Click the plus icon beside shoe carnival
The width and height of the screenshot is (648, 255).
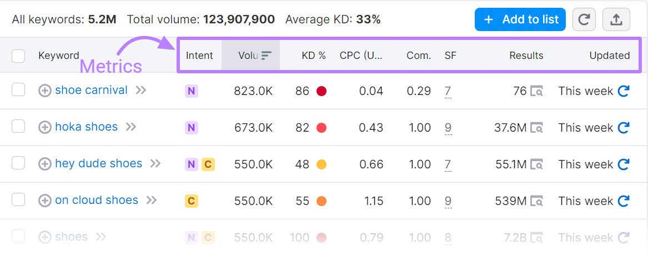click(45, 91)
